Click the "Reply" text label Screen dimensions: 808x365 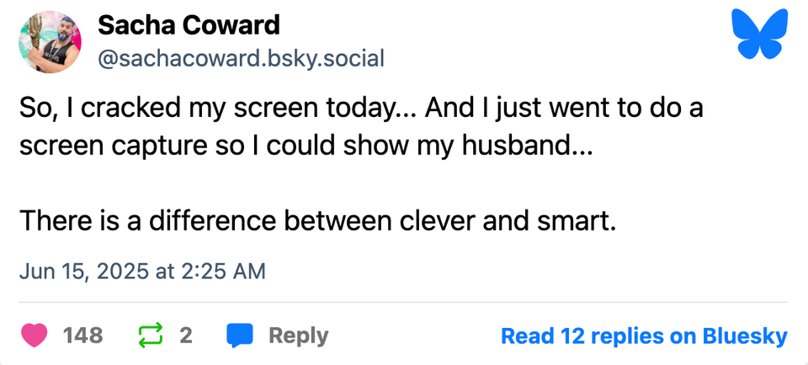(298, 336)
